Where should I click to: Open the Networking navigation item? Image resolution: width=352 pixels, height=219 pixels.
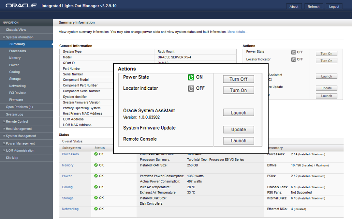click(x=17, y=86)
